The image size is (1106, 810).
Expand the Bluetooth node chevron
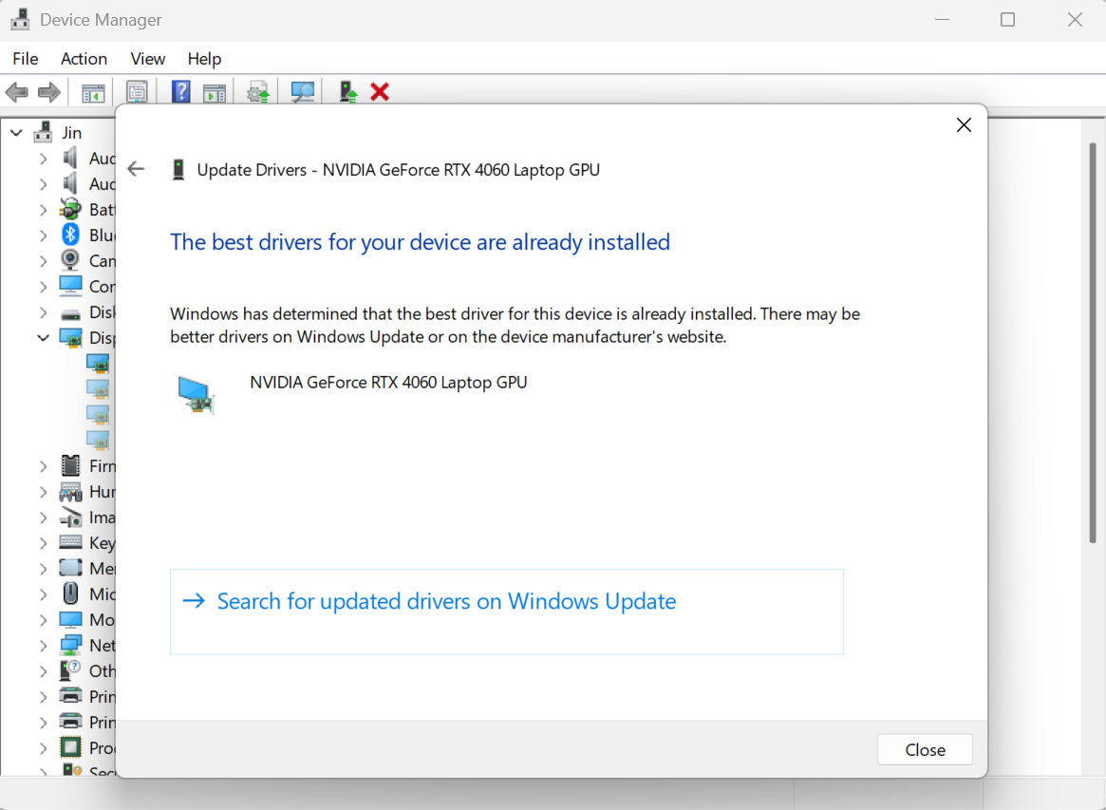coord(44,235)
